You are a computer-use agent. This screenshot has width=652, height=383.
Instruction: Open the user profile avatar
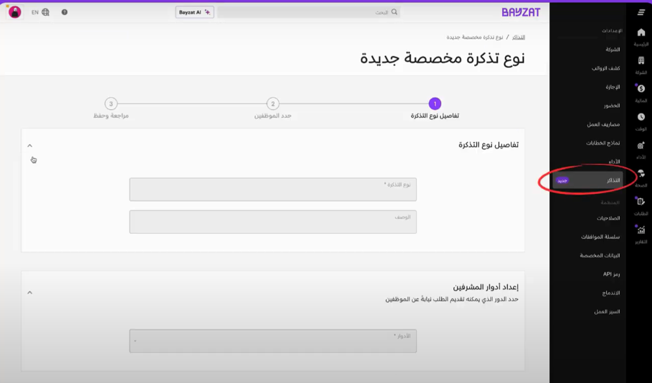15,12
